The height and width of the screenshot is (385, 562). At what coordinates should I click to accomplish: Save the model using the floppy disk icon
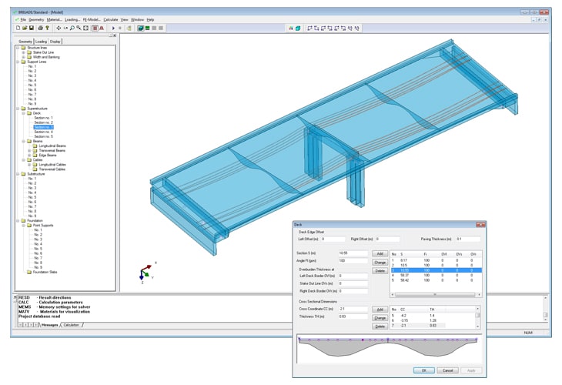31,28
